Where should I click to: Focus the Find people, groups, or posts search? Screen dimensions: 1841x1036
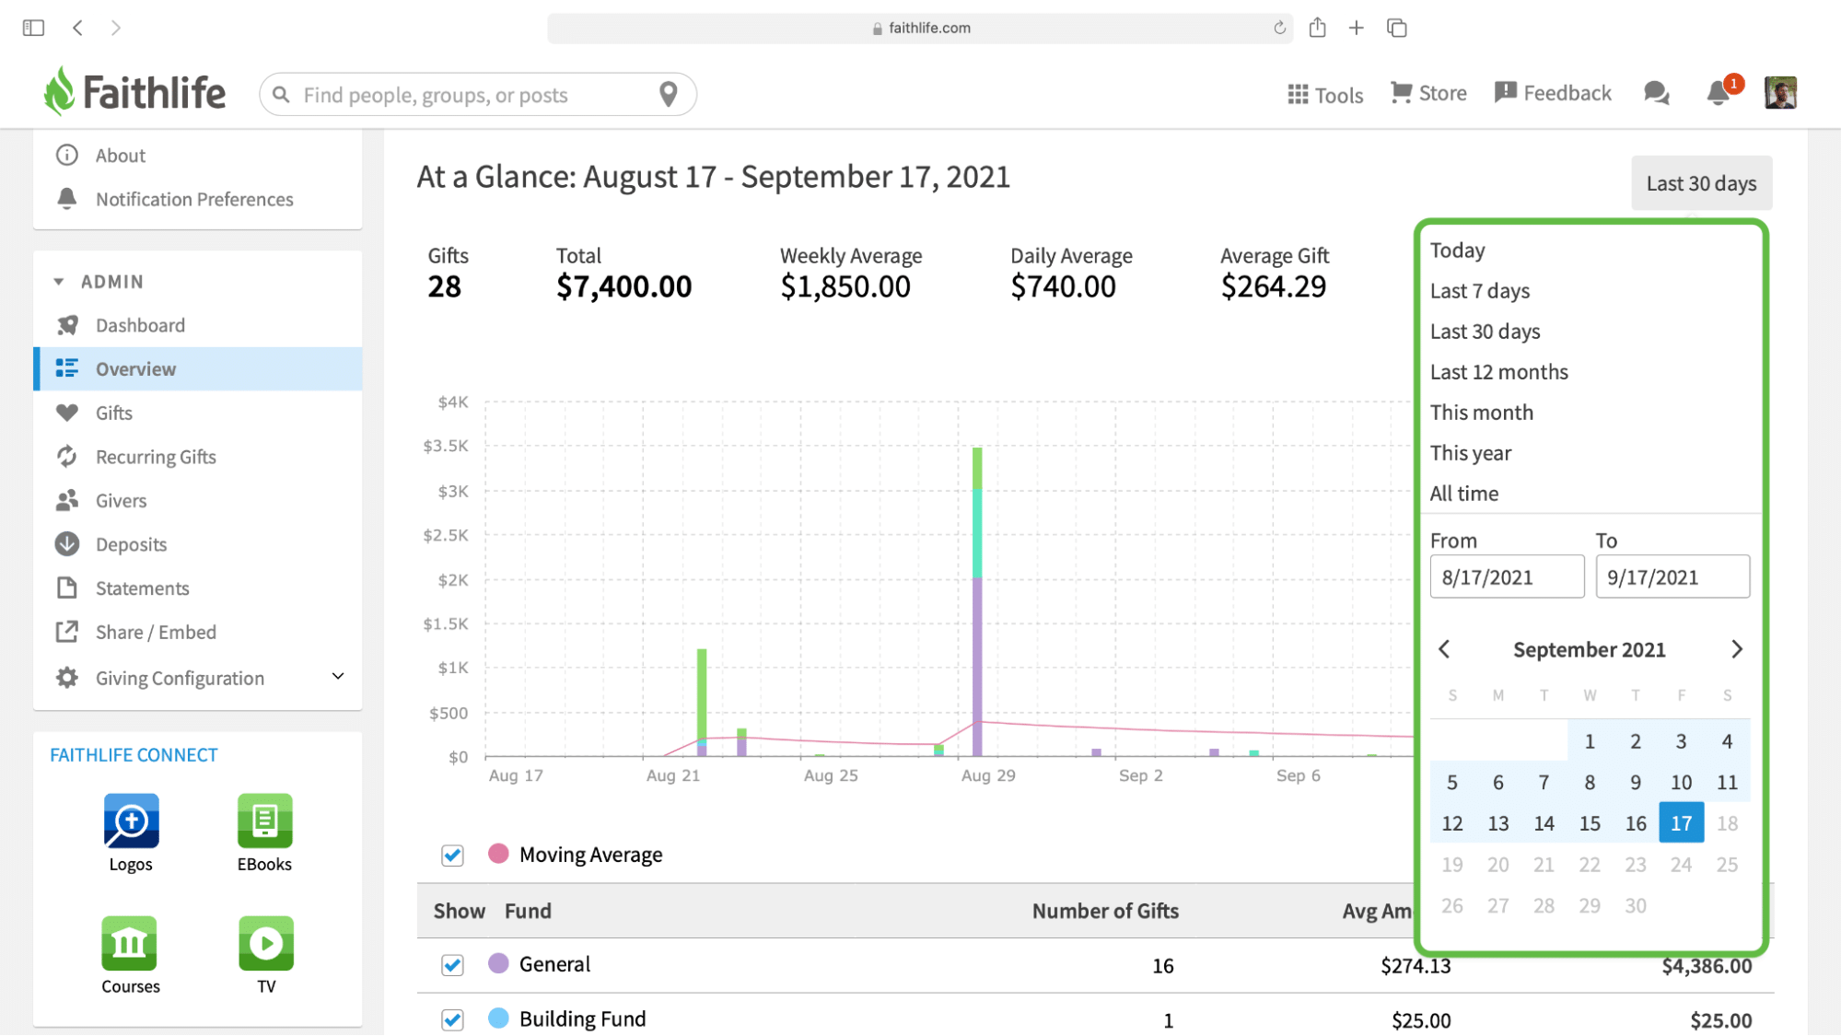point(477,94)
